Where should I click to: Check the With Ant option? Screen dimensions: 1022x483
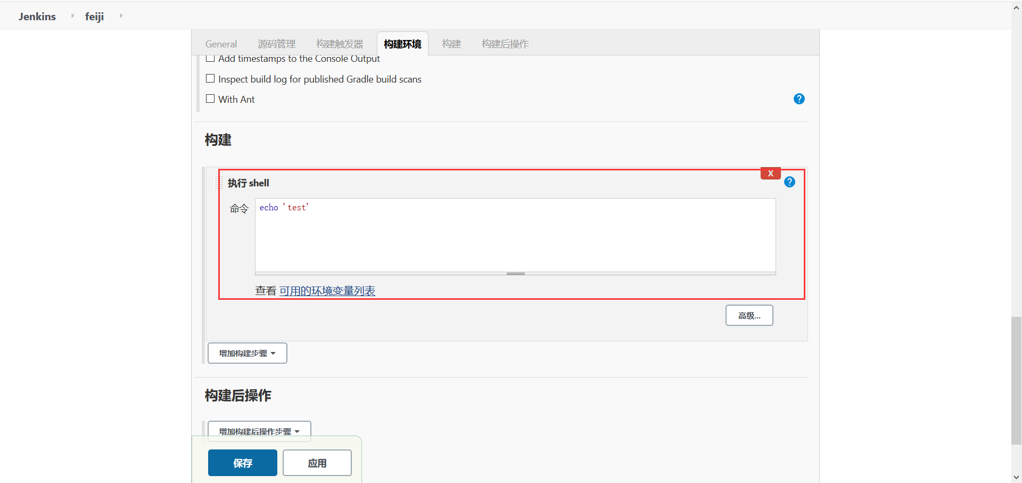point(210,99)
